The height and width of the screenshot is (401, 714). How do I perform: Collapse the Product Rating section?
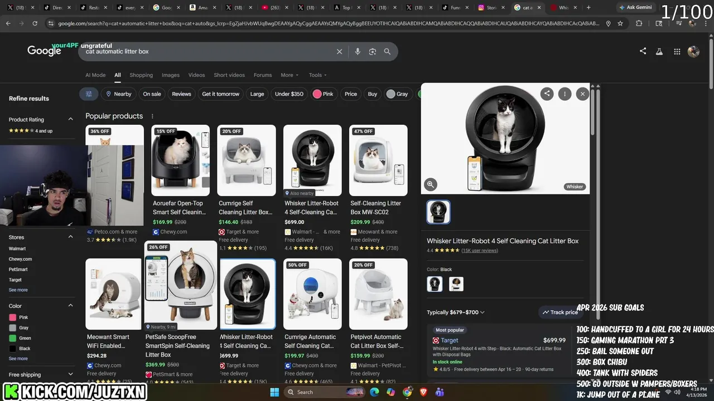tap(70, 119)
